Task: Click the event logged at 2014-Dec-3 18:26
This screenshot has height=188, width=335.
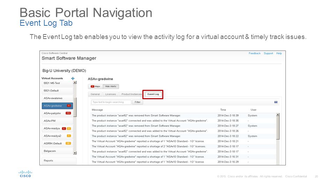Action: [183, 131]
